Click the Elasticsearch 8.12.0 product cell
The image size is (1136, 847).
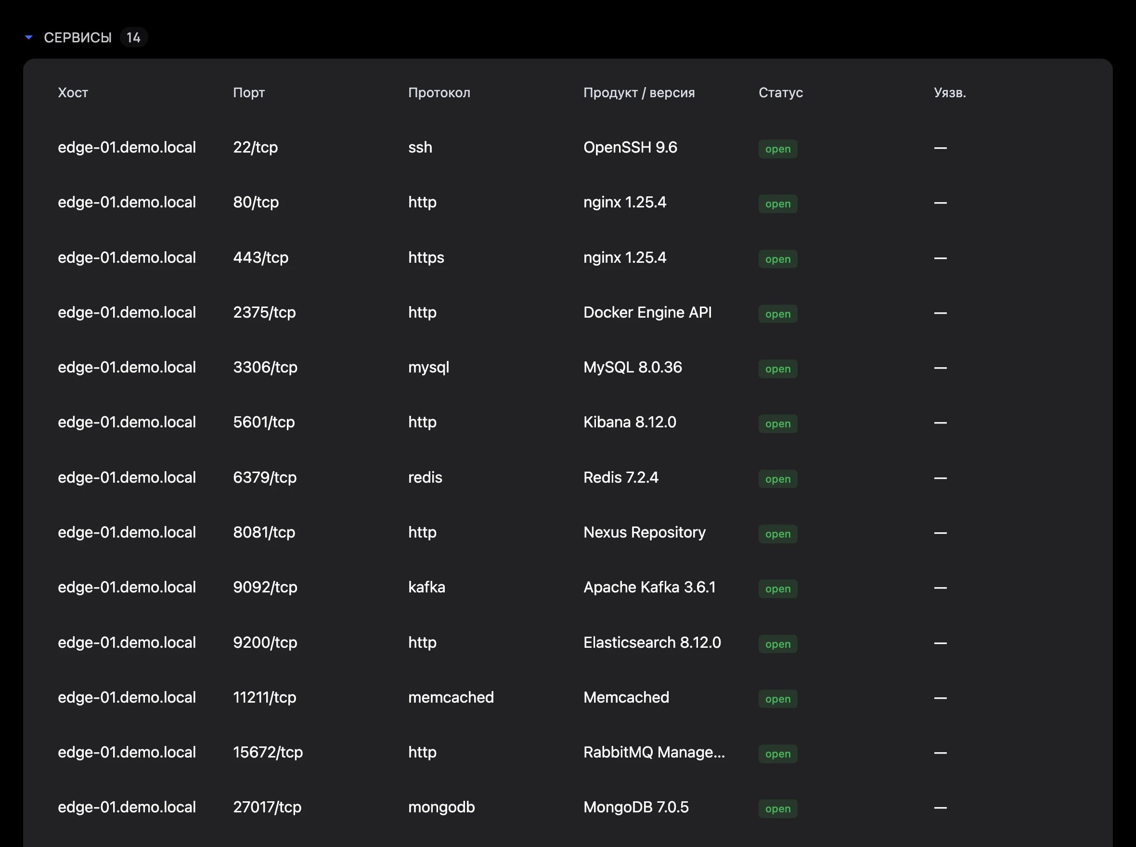[652, 642]
